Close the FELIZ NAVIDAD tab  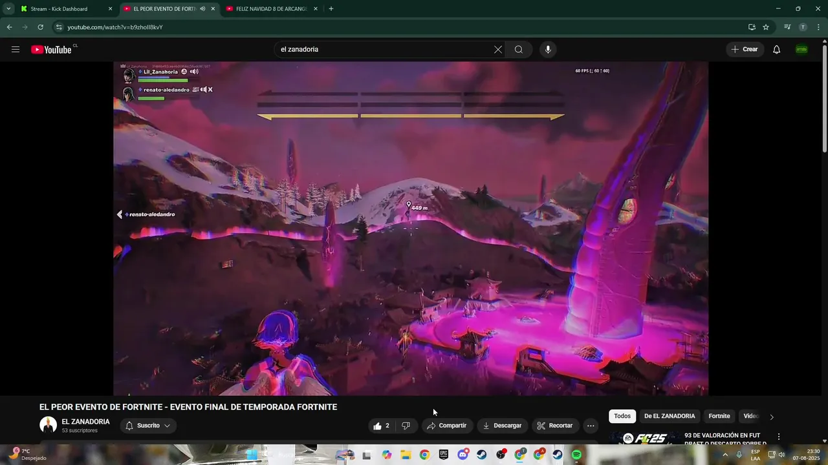pos(316,9)
